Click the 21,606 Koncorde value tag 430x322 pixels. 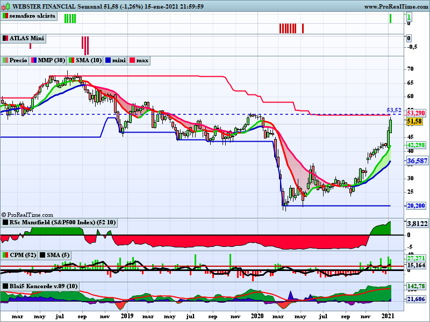click(x=415, y=299)
